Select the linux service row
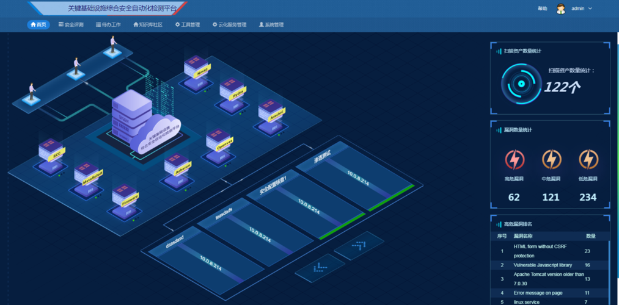 tap(551, 301)
